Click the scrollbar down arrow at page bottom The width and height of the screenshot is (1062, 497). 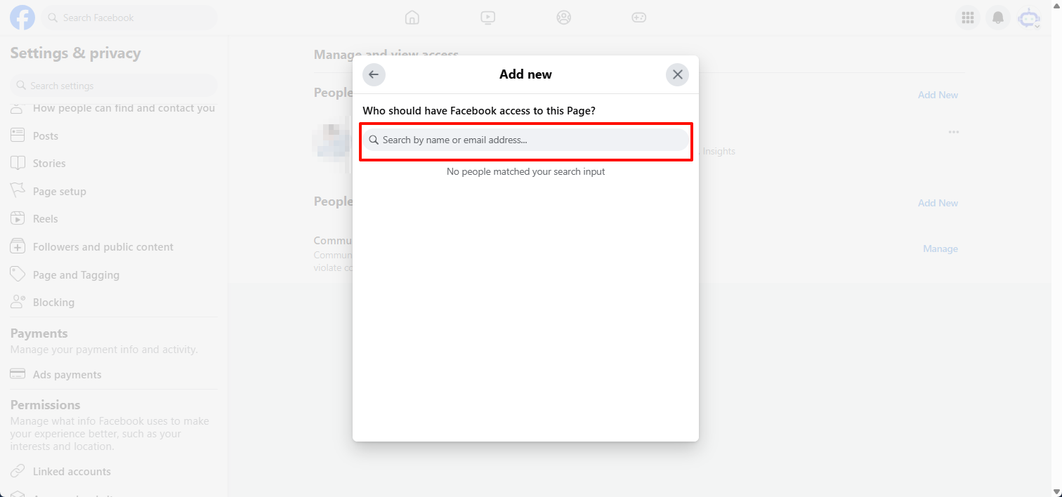coord(1056,491)
